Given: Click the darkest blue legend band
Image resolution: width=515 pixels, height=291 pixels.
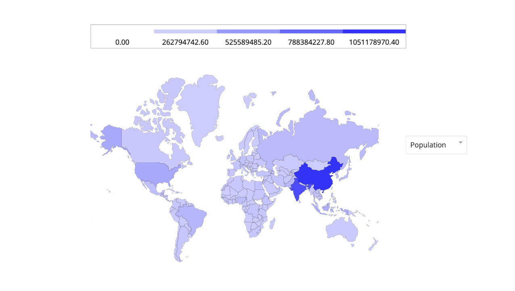Looking at the screenshot, I should coord(374,31).
